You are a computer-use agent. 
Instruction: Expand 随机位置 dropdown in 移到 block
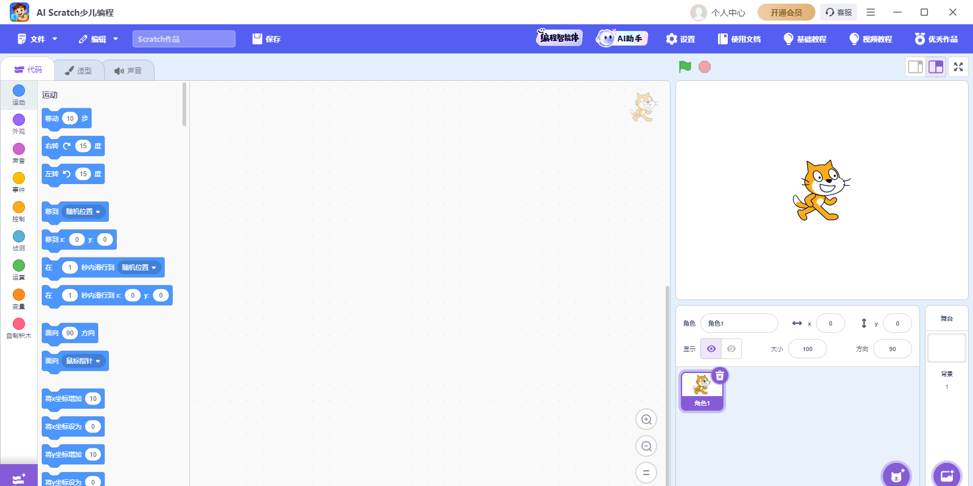point(84,211)
